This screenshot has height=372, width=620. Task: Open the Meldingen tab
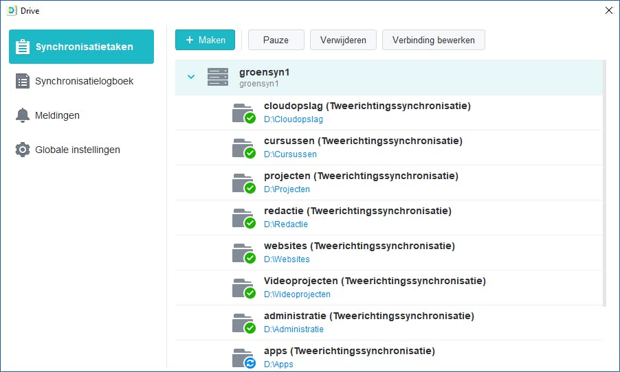[82, 115]
